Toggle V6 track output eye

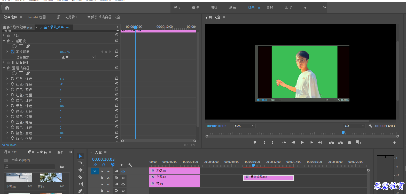tap(123, 171)
